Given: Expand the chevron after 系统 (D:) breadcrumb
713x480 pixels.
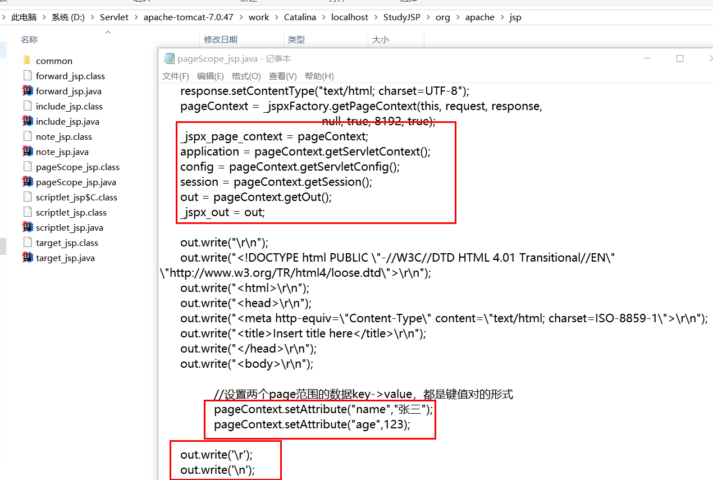Looking at the screenshot, I should point(93,17).
